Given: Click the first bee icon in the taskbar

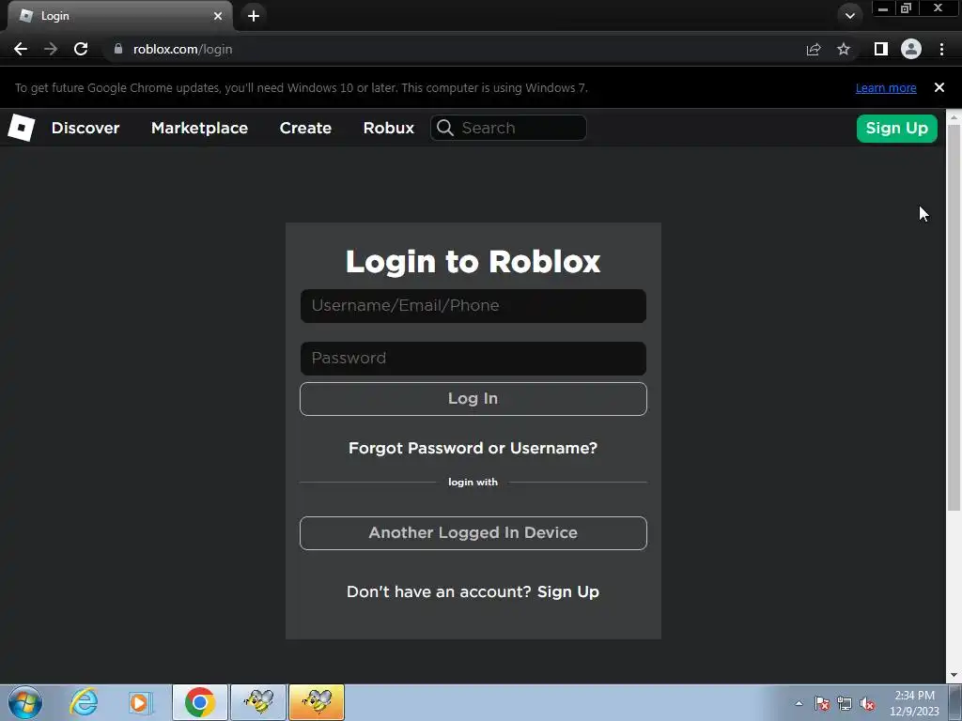Looking at the screenshot, I should pyautogui.click(x=258, y=702).
